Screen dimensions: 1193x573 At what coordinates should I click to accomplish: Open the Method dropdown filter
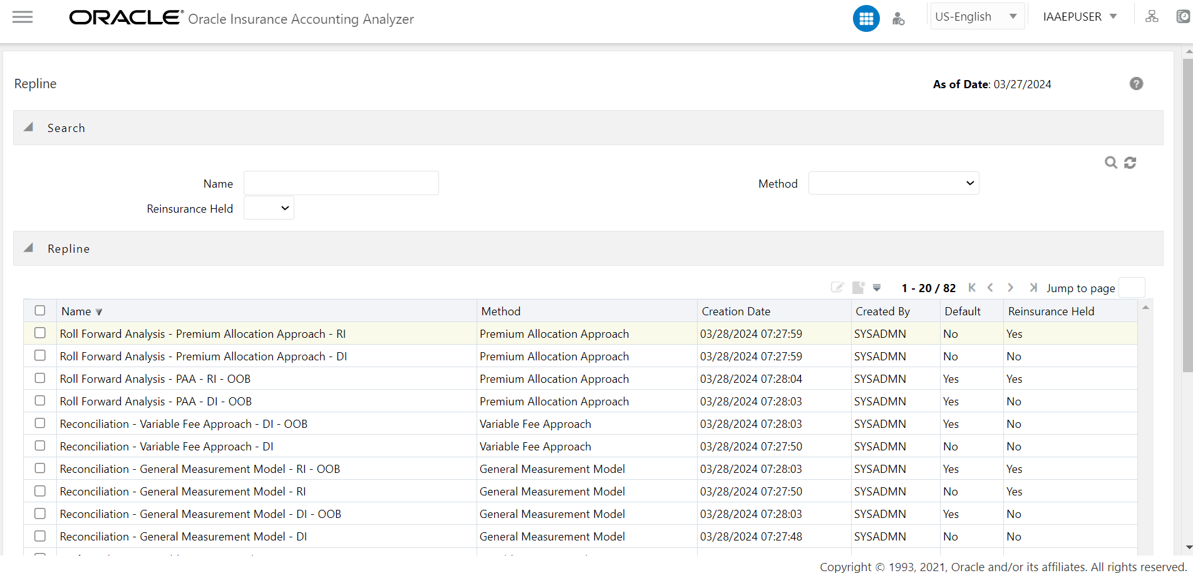point(894,183)
